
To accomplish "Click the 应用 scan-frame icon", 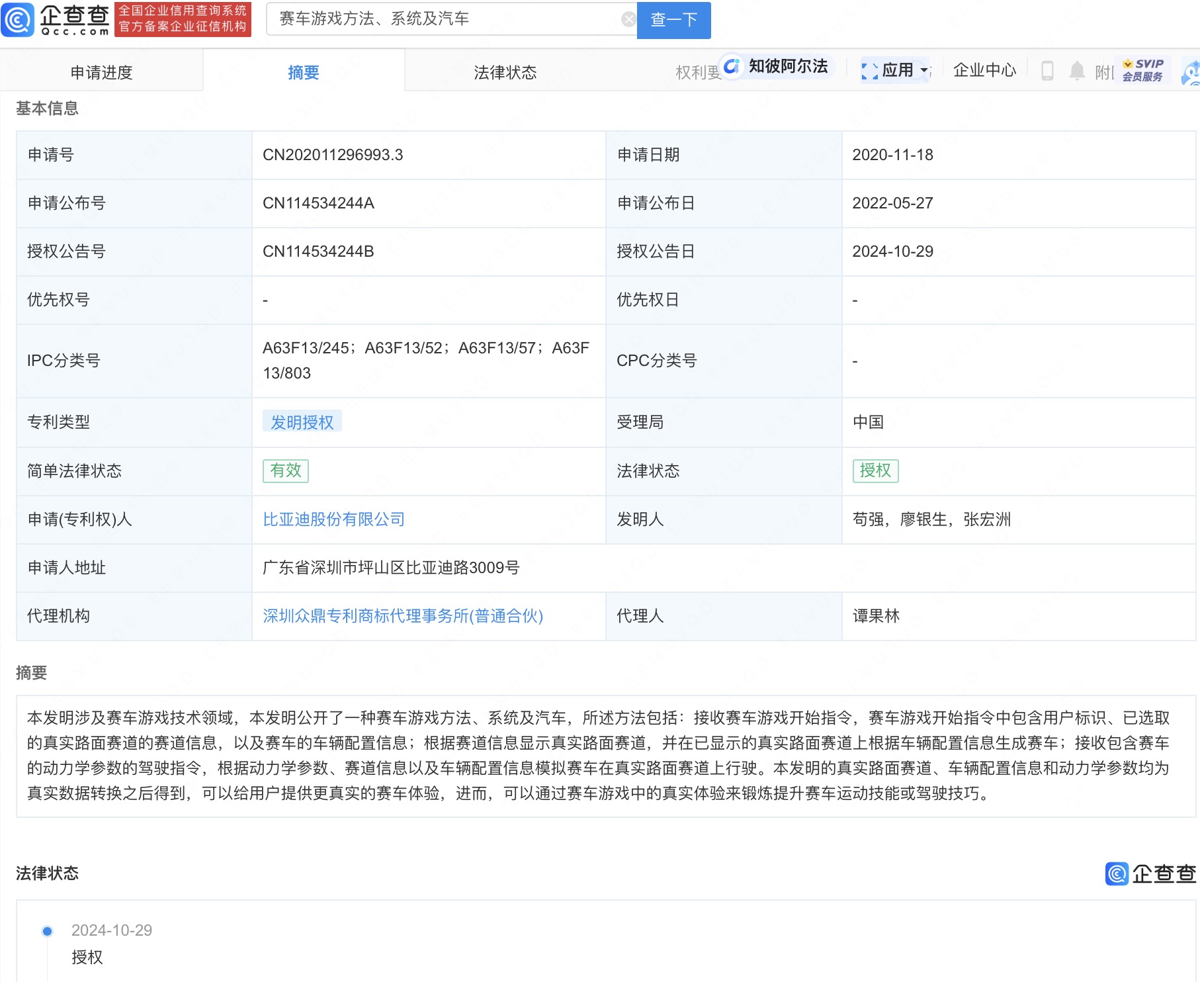I will point(869,71).
